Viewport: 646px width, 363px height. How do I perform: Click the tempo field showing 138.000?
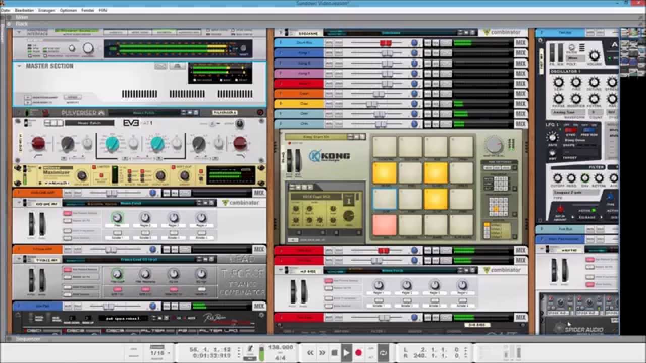pos(281,347)
